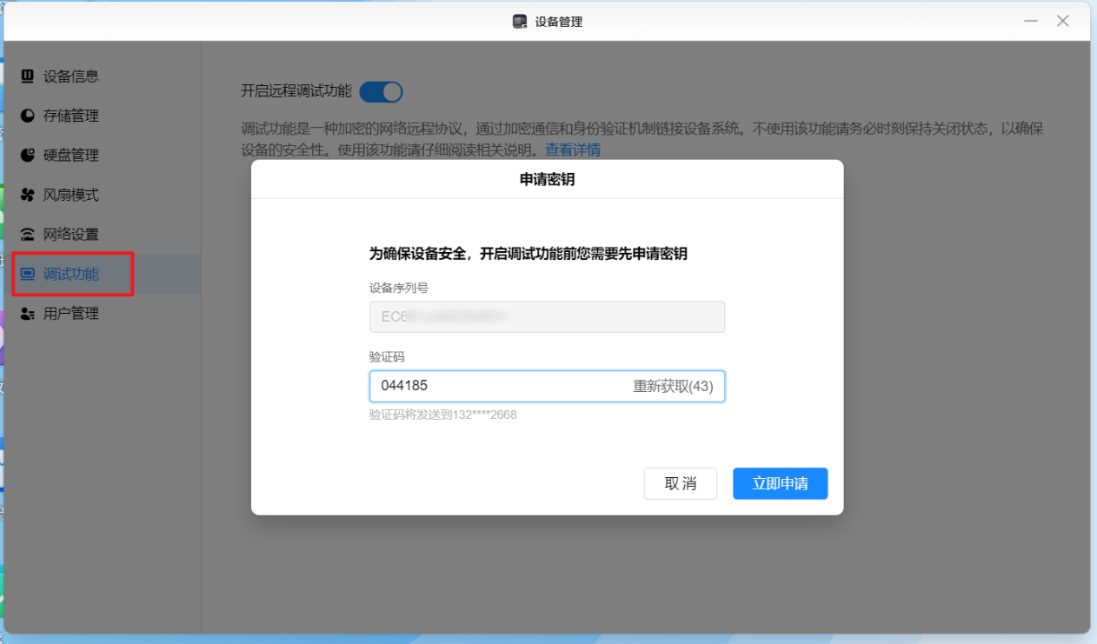Toggle the remote debugging switch
The image size is (1097, 644).
(381, 91)
